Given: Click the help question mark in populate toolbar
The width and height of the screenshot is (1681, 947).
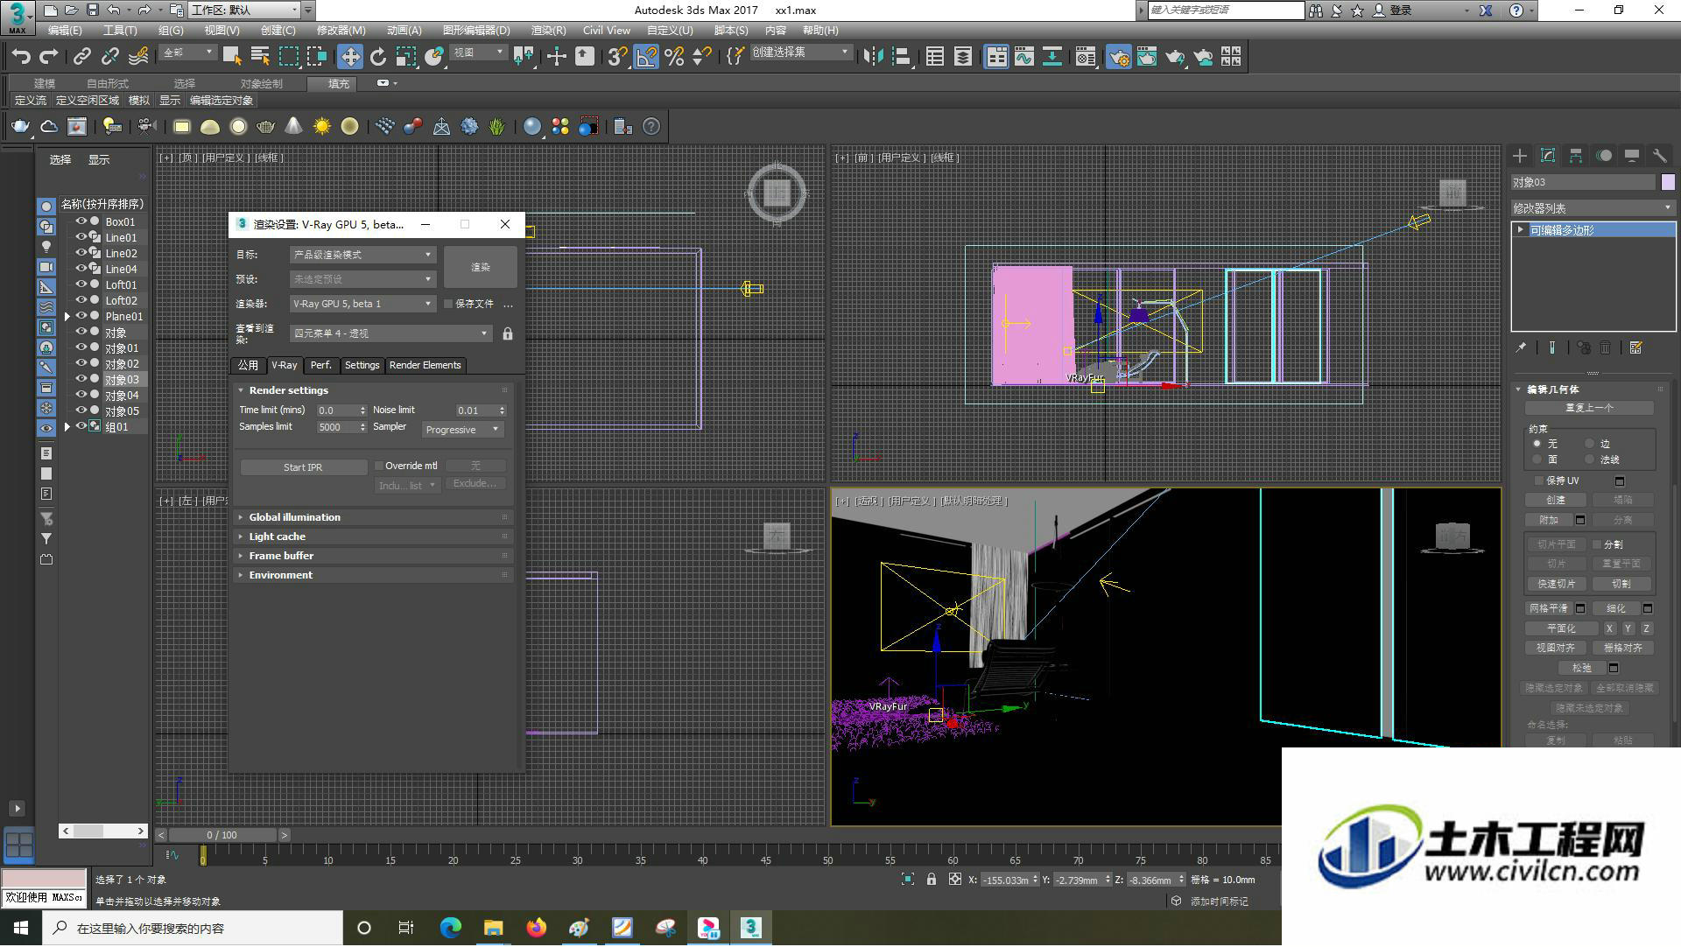Looking at the screenshot, I should 651,127.
